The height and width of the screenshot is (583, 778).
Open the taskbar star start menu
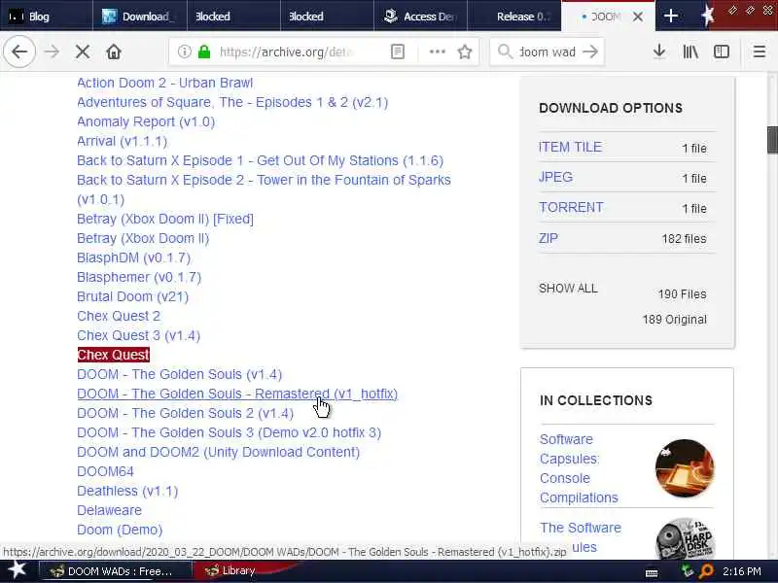click(17, 570)
